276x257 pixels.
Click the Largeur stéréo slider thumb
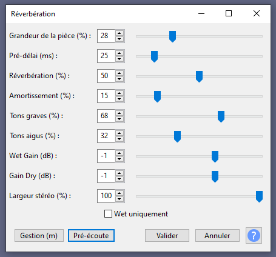[x=259, y=196]
